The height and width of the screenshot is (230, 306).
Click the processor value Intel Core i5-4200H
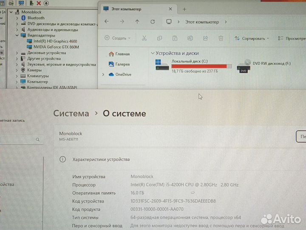point(184,185)
